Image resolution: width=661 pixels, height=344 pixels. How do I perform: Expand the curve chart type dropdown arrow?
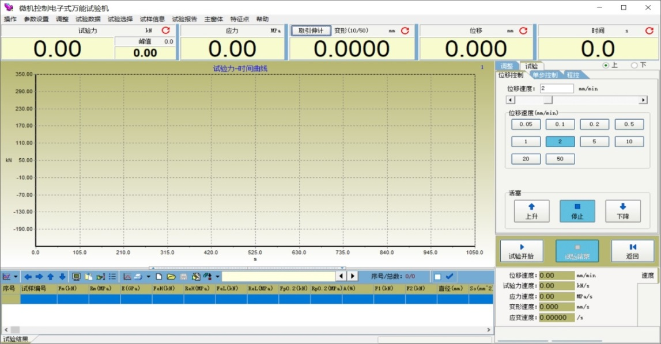pyautogui.click(x=16, y=277)
